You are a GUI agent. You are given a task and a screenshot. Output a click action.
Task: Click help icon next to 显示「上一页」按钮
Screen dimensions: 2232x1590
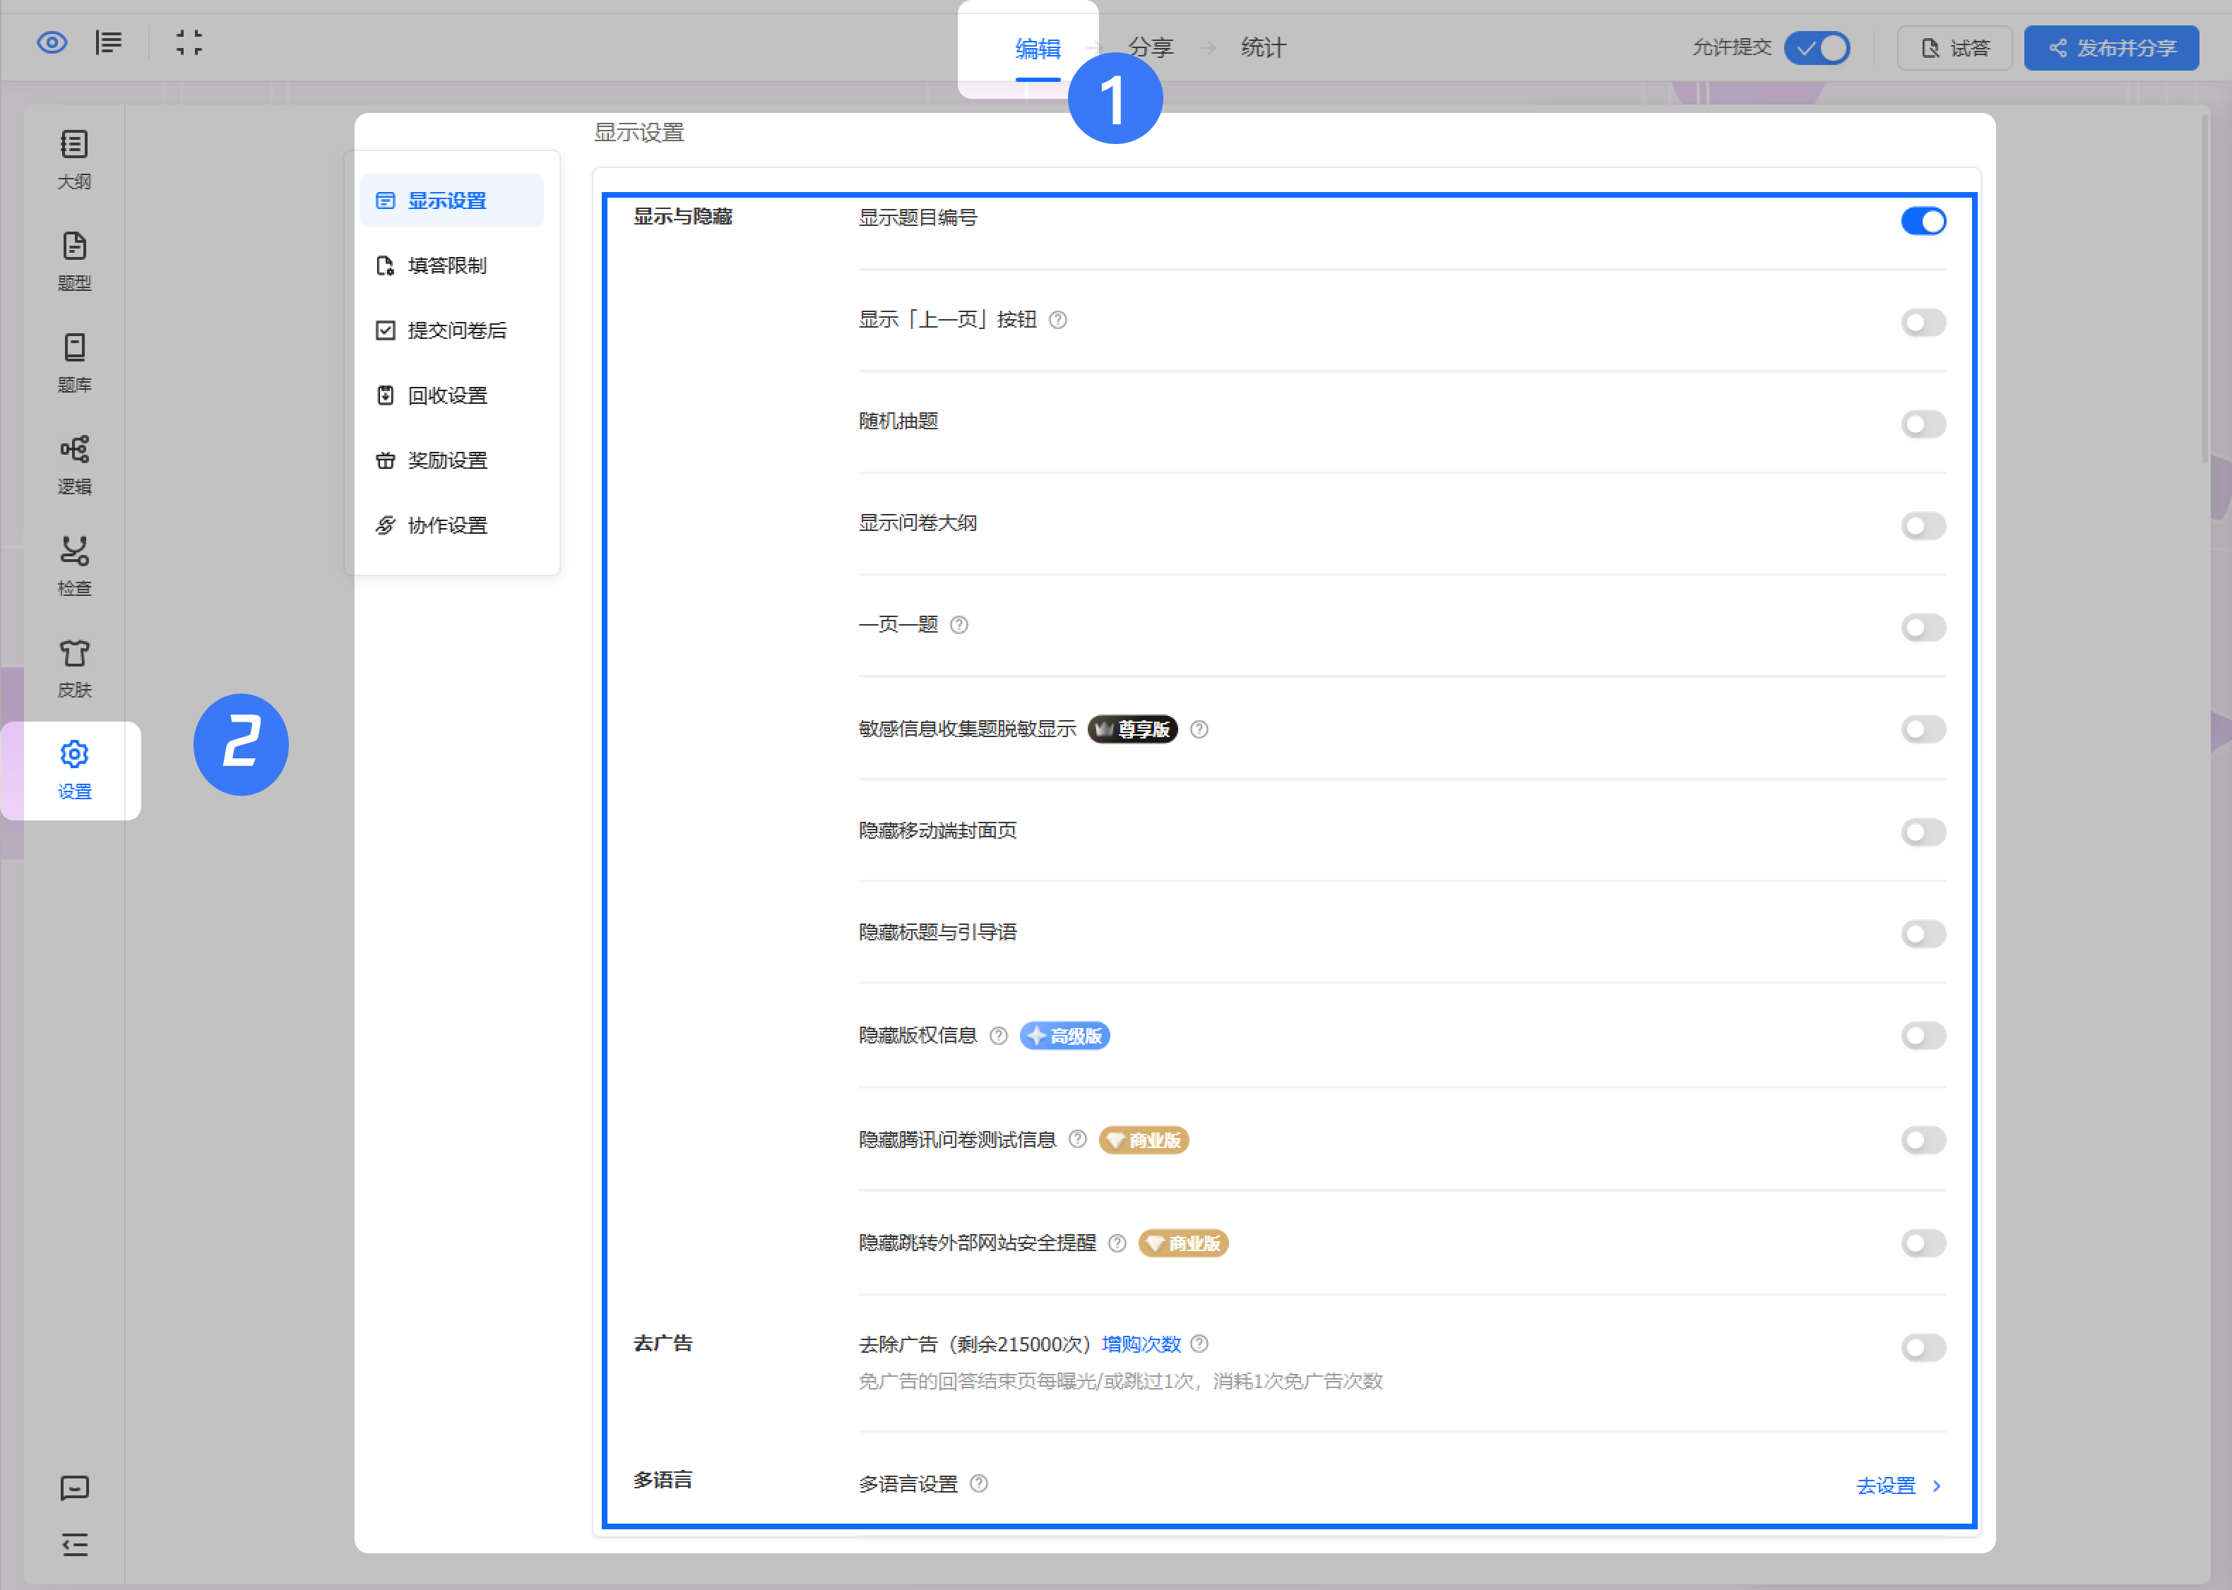[x=1057, y=320]
